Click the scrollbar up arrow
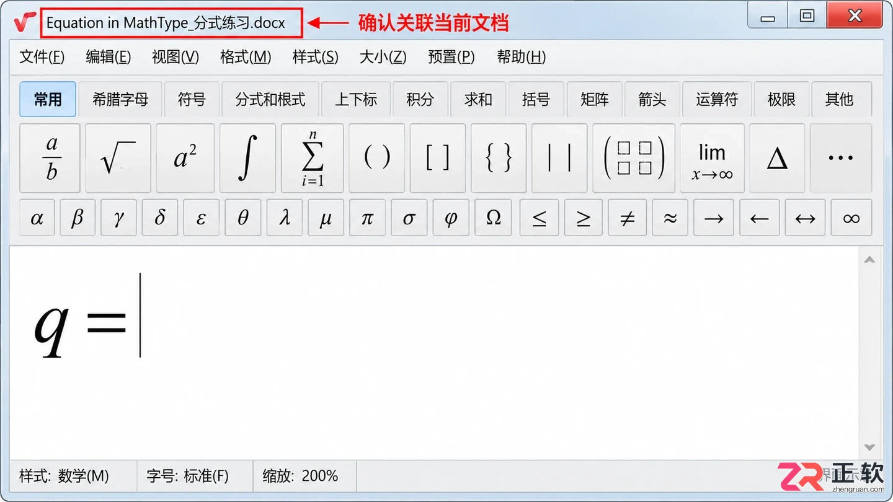The image size is (893, 502). pyautogui.click(x=869, y=260)
